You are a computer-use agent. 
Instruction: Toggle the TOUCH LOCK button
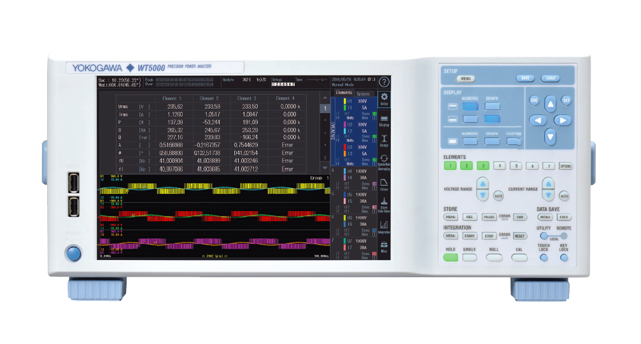tap(544, 258)
